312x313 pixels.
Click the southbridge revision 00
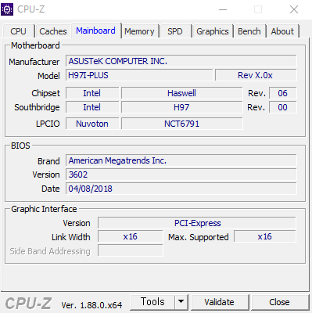tap(283, 107)
